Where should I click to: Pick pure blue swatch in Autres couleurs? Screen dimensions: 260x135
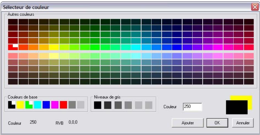pos(177,47)
